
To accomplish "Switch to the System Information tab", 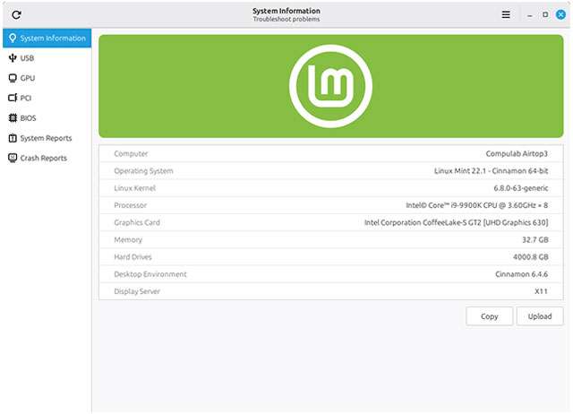I will pos(46,39).
